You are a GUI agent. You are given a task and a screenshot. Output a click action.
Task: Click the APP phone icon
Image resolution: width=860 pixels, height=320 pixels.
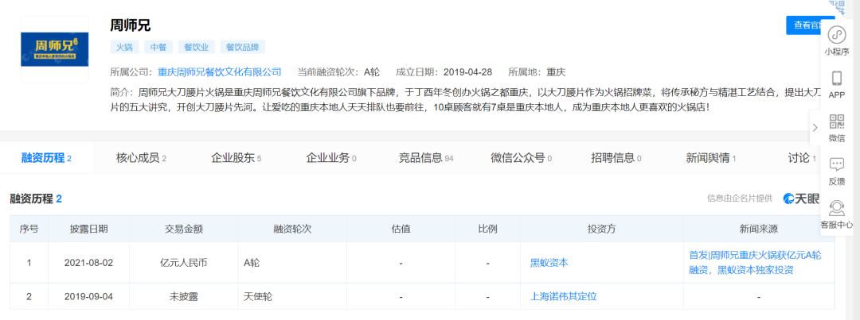pyautogui.click(x=837, y=79)
